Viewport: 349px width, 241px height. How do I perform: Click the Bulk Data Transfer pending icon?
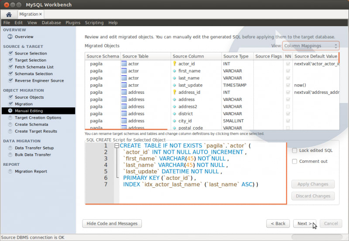click(10, 155)
